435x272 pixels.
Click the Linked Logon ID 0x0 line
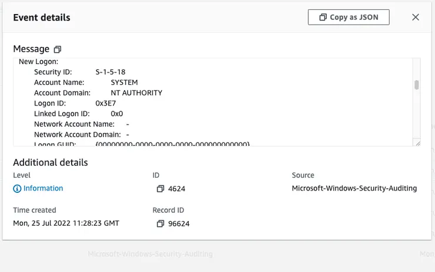click(78, 114)
